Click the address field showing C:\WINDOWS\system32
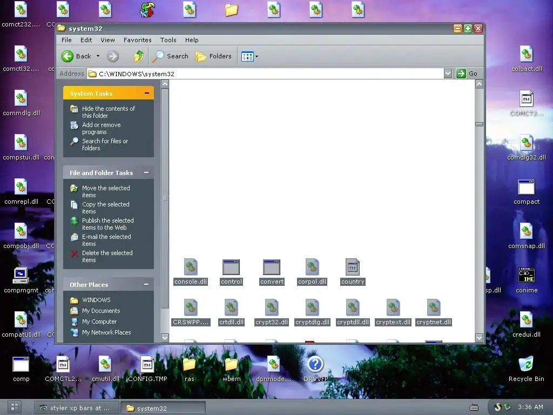 click(x=265, y=73)
